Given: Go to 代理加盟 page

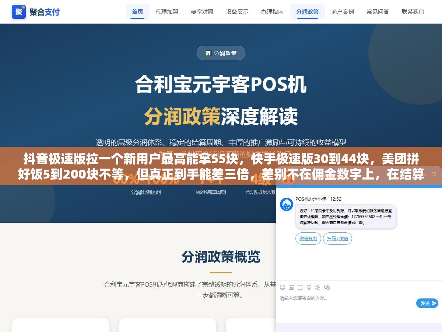Looking at the screenshot, I should (x=167, y=11).
